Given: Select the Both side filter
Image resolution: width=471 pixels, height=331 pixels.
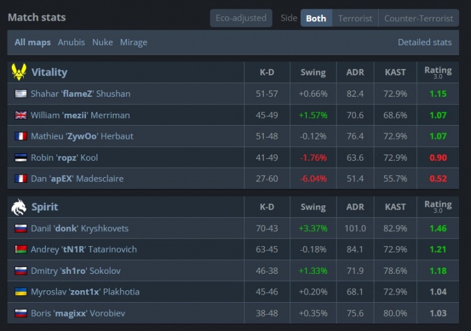Looking at the screenshot, I should tap(316, 18).
